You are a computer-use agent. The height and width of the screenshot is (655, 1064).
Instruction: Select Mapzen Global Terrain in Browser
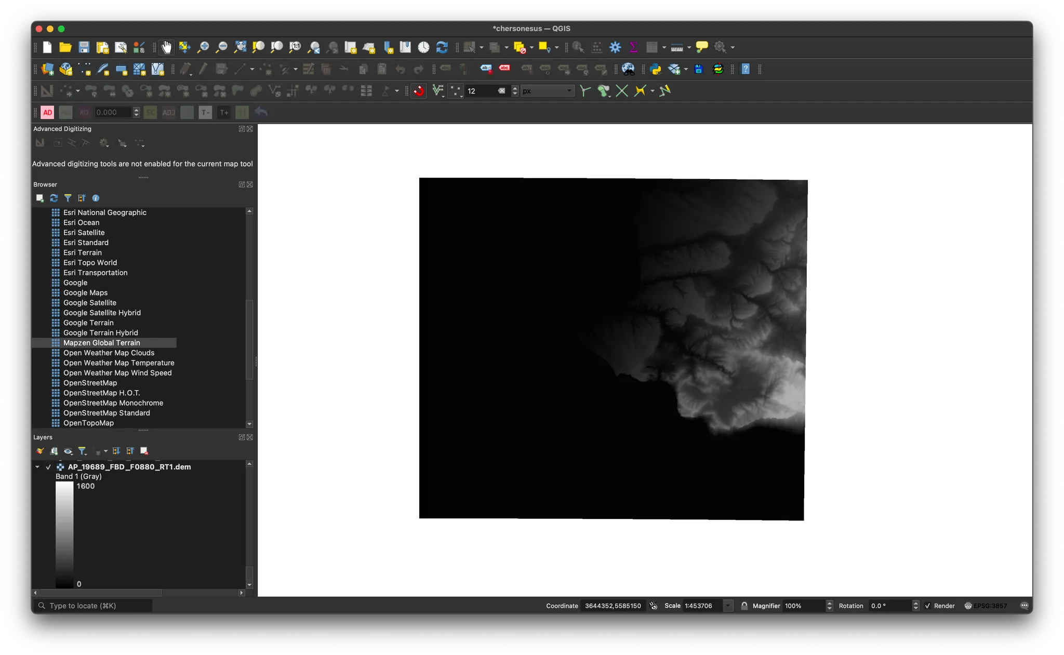(x=102, y=343)
